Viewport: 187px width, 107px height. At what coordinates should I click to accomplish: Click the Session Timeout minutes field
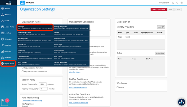44,84
